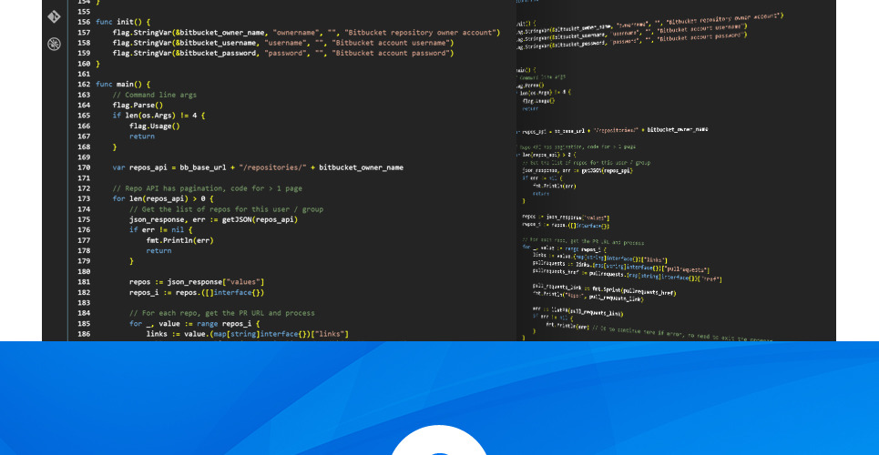This screenshot has width=879, height=455.
Task: Click line number 156 in the gutter
Action: click(x=84, y=22)
